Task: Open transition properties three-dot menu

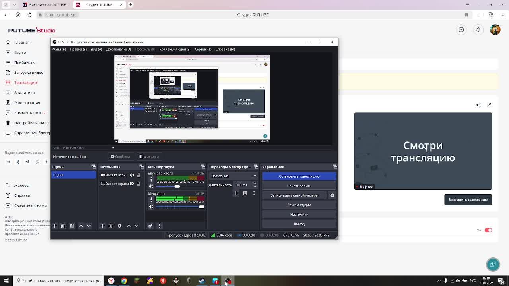Action: click(x=254, y=193)
